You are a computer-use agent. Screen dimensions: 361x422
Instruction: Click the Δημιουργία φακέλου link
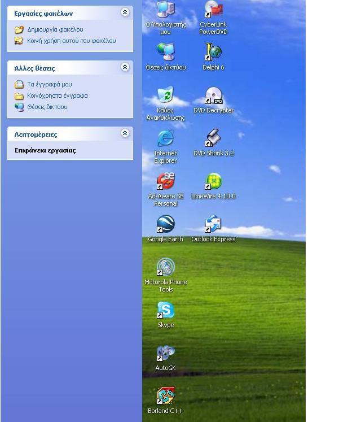click(x=55, y=29)
